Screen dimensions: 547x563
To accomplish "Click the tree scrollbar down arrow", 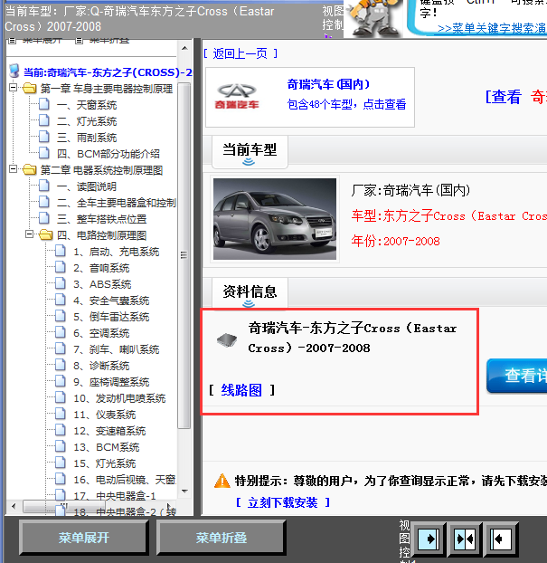I will pyautogui.click(x=184, y=491).
